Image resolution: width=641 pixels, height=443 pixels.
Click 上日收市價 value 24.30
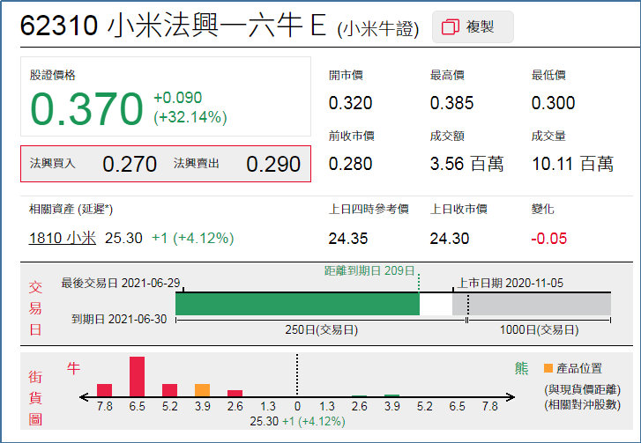pyautogui.click(x=450, y=239)
